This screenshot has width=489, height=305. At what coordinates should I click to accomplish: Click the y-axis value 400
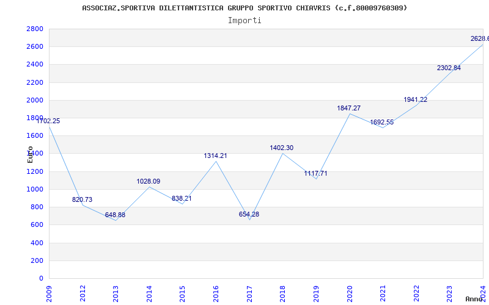[x=37, y=243]
